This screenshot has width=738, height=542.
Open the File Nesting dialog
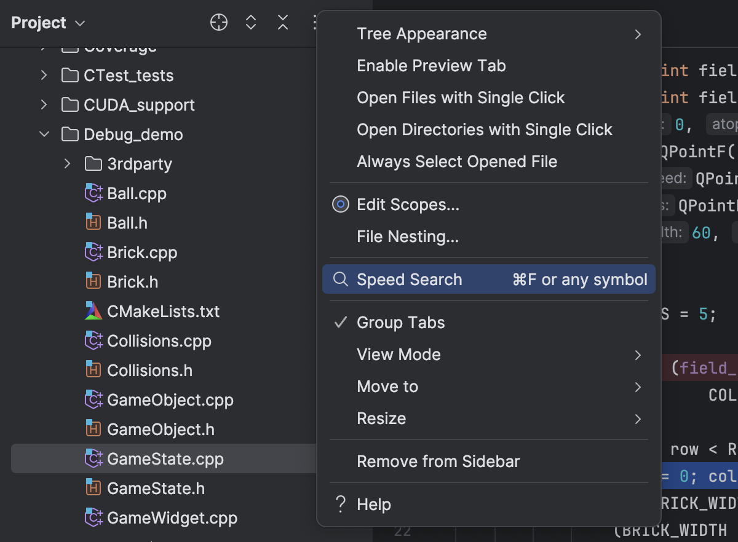408,237
